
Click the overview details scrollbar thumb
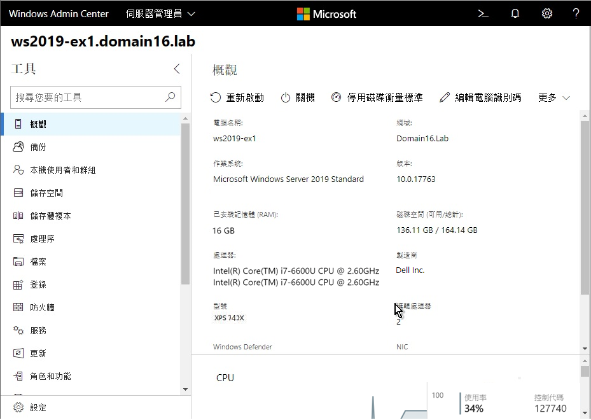click(585, 207)
